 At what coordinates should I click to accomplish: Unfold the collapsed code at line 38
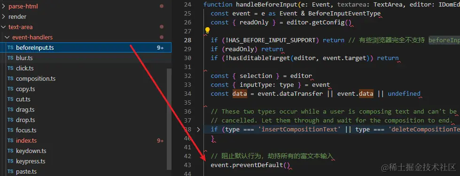point(198,130)
